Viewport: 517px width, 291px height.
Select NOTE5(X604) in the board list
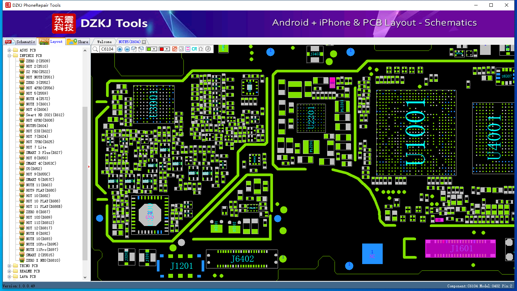pos(37,126)
